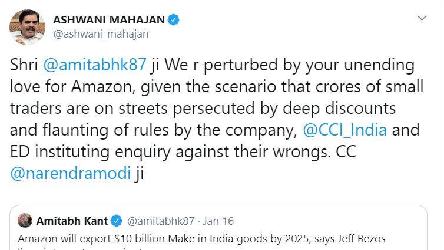Click the Amitabh Kant name in quoted tweet

[x=72, y=221]
